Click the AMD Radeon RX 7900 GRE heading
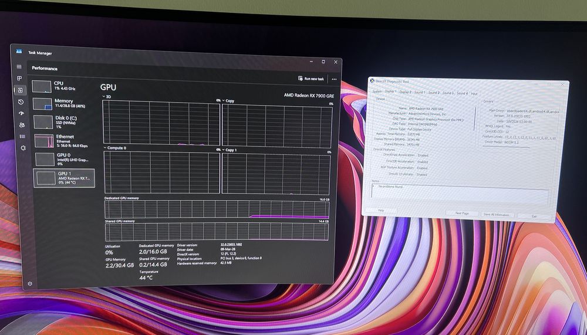The height and width of the screenshot is (335, 587). 309,96
